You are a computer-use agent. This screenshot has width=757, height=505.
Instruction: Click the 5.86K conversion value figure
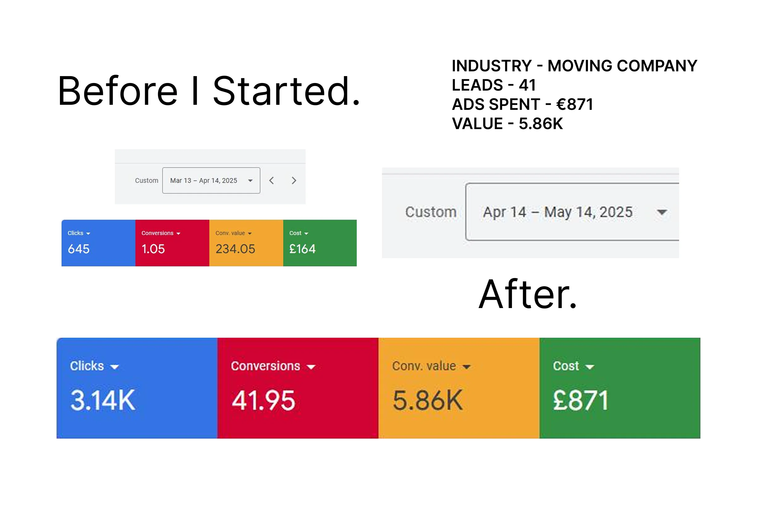[428, 400]
